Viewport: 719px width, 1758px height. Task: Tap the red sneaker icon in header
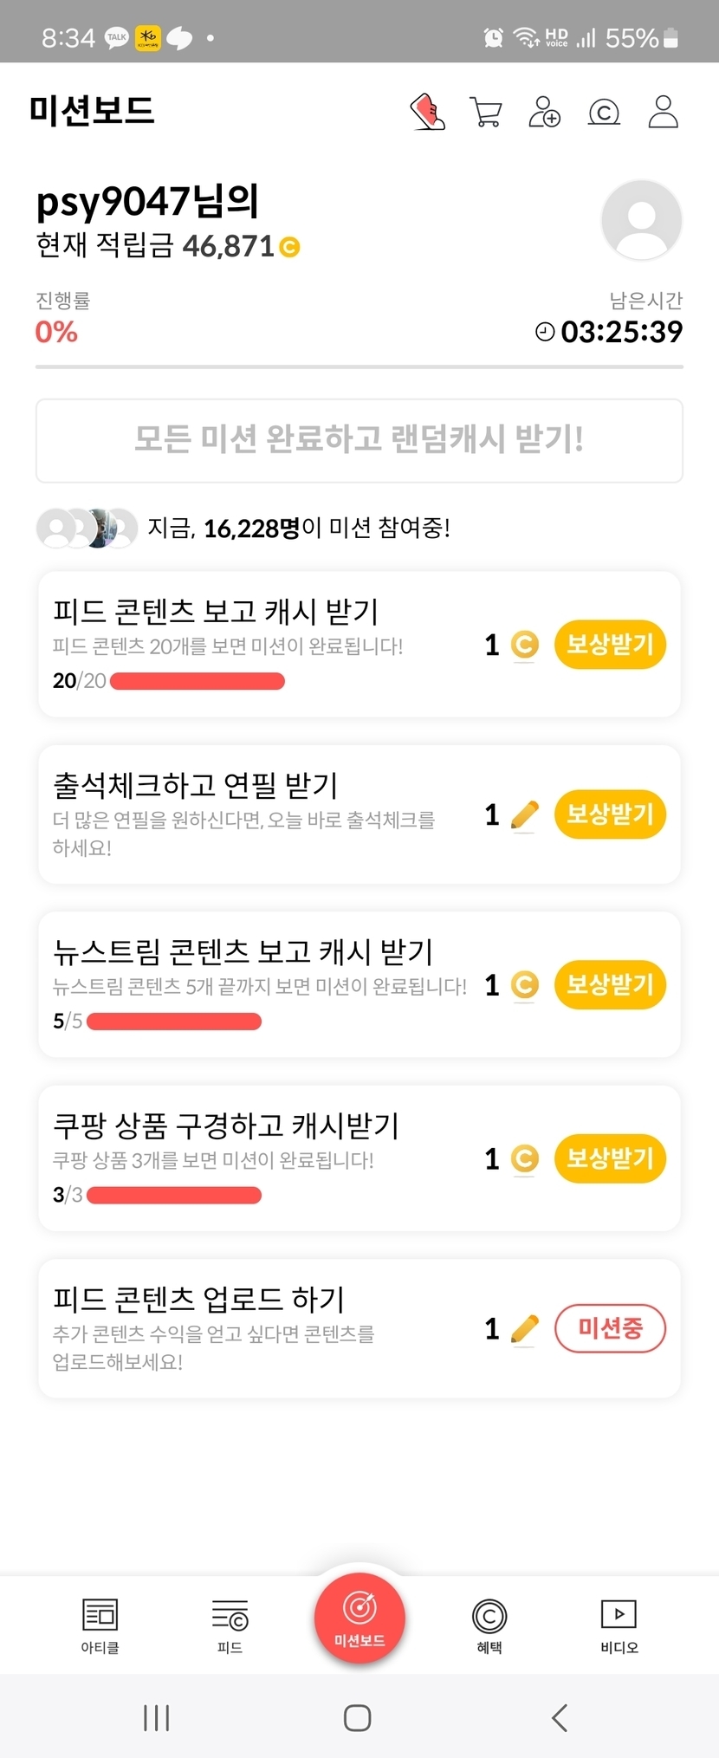[427, 113]
